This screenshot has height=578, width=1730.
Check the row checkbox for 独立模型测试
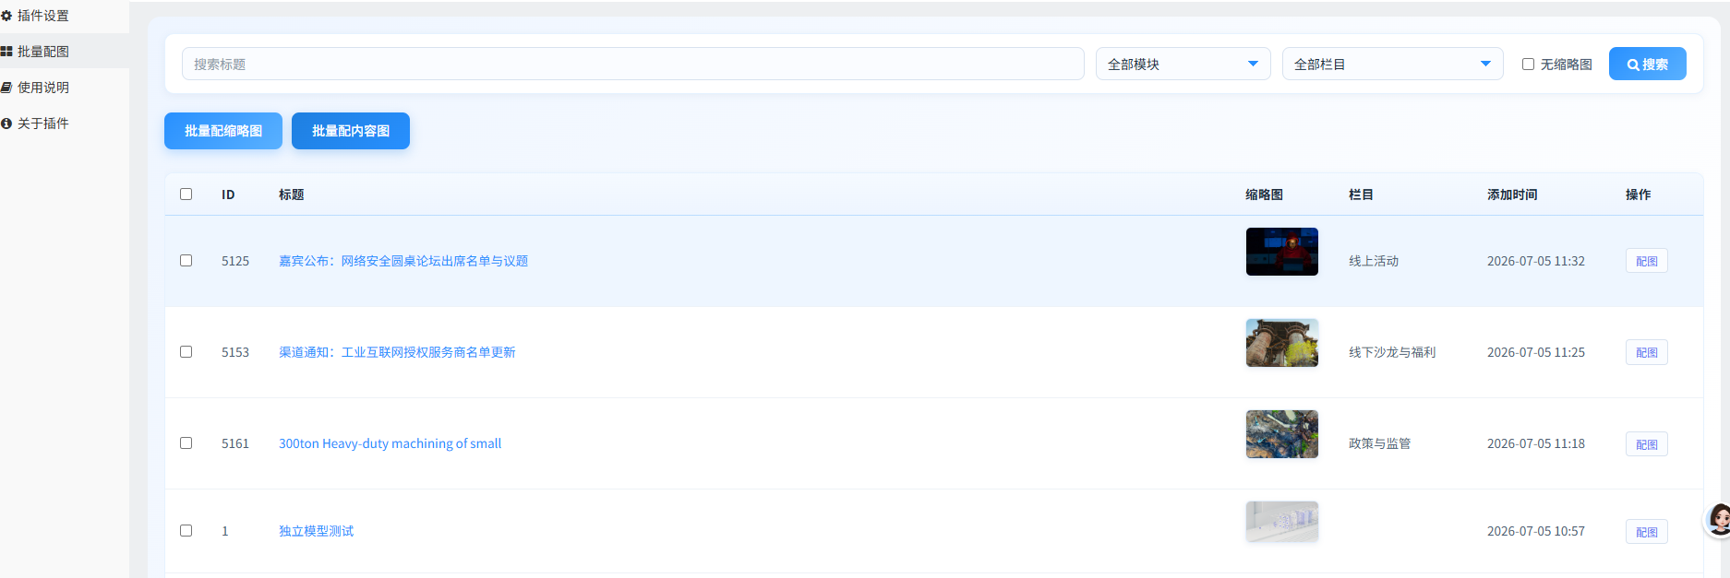click(x=186, y=530)
